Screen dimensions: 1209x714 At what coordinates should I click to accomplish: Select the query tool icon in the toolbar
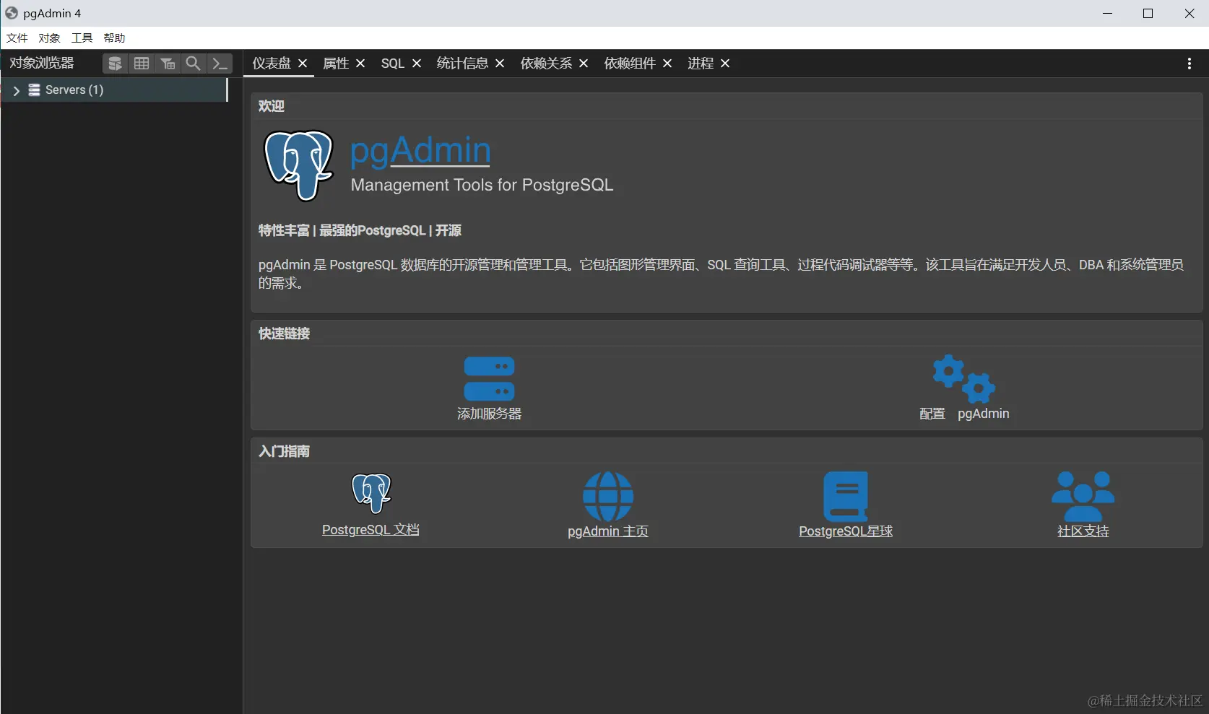click(220, 64)
